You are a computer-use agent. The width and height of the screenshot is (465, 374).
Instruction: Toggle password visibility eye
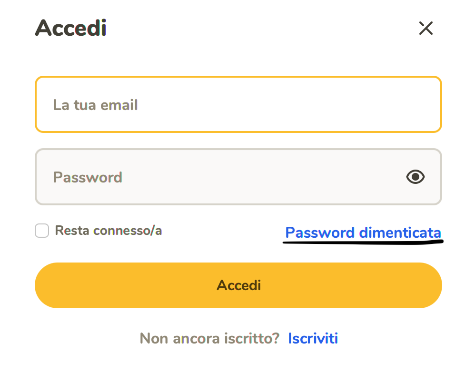point(415,177)
